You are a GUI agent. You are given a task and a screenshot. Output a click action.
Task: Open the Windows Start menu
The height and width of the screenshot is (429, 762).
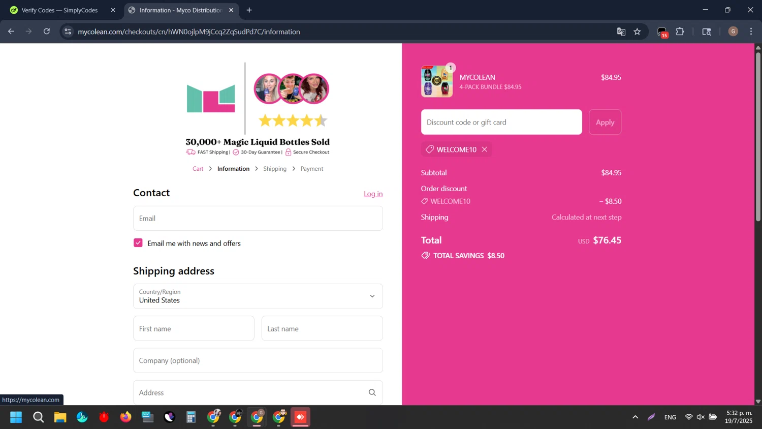pos(16,417)
